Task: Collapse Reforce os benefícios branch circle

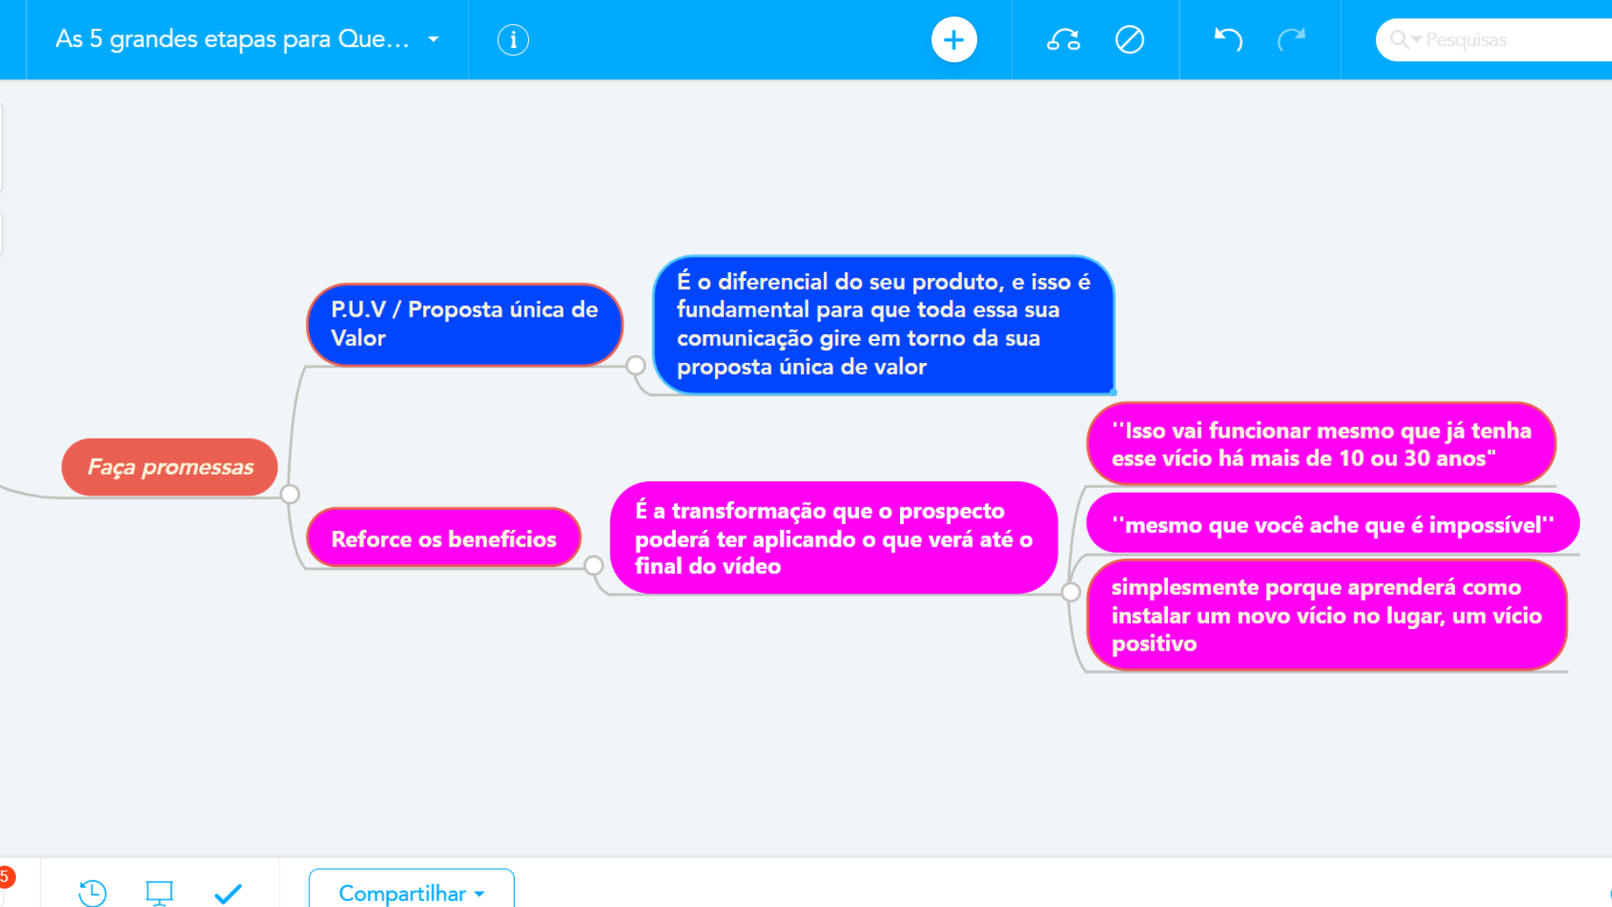Action: (x=594, y=565)
